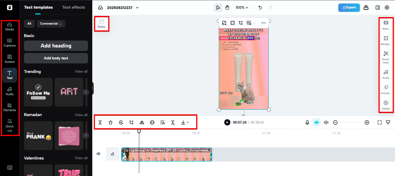Screen dimensions: 395x176
Task: Switch to the Text effects tab
Action: (74, 7)
